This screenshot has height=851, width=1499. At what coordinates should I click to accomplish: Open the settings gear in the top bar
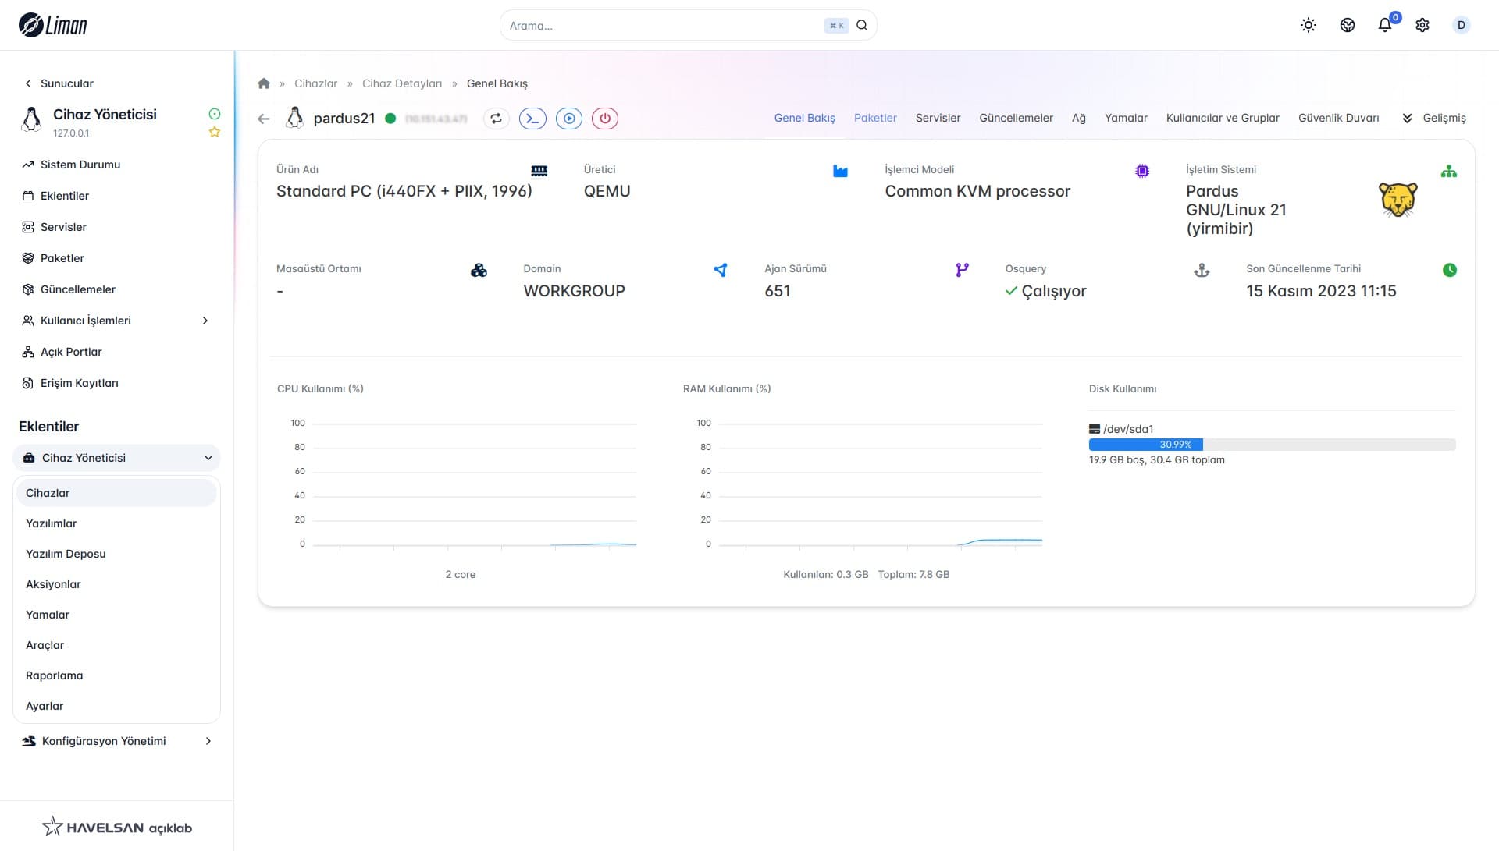(x=1422, y=25)
